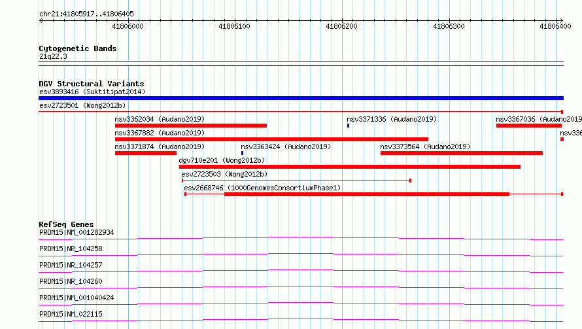This screenshot has width=582, height=329.
Task: Click the thin red esv2723503 line
Action: pos(296,181)
